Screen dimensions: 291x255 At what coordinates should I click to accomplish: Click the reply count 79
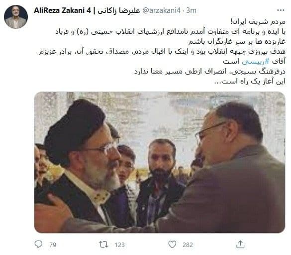click(53, 245)
